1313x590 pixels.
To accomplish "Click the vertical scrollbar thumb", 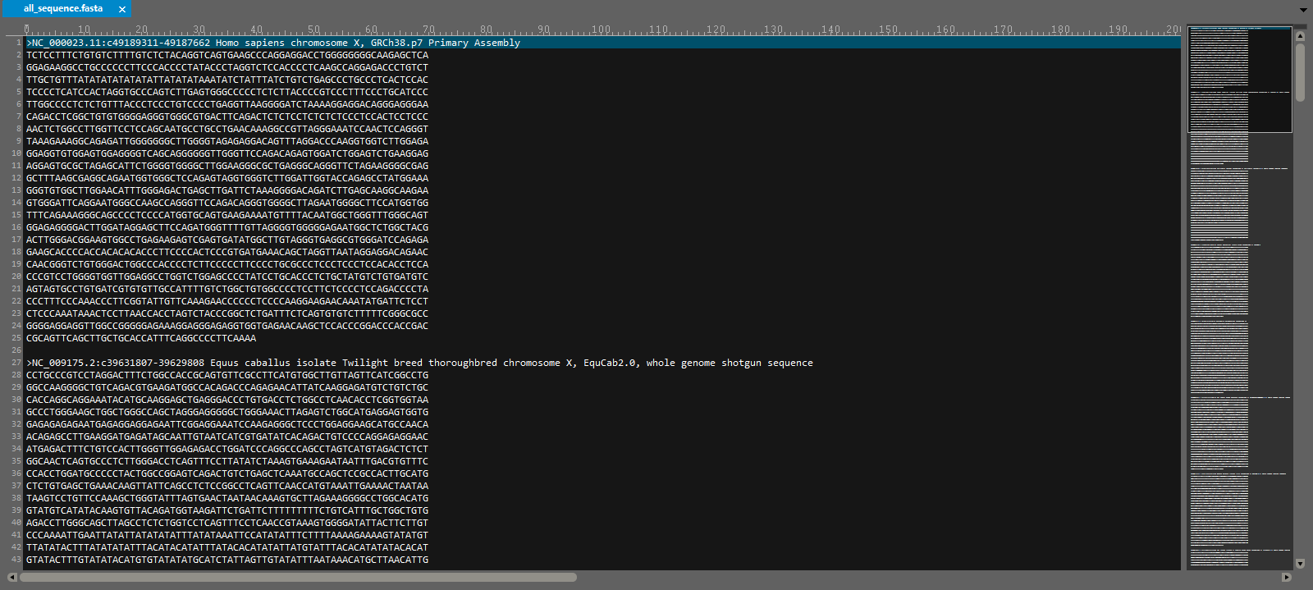I will click(x=1300, y=72).
